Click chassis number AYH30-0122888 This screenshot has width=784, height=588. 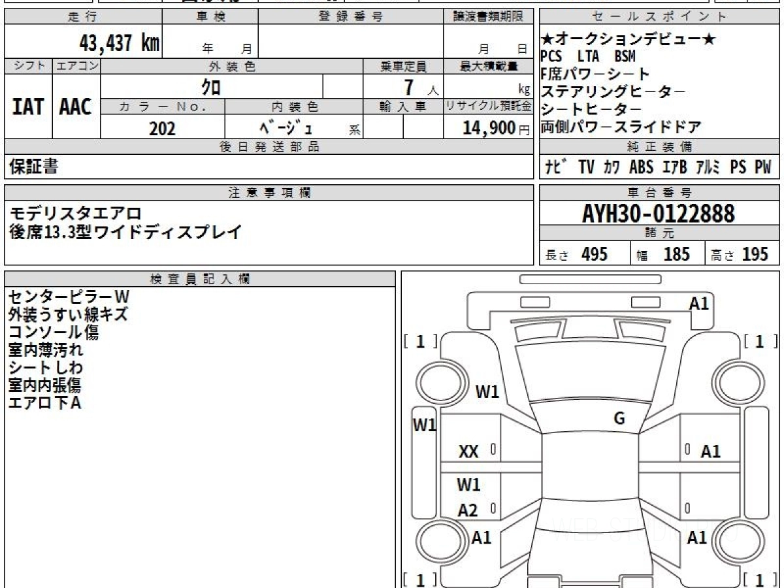tap(659, 213)
